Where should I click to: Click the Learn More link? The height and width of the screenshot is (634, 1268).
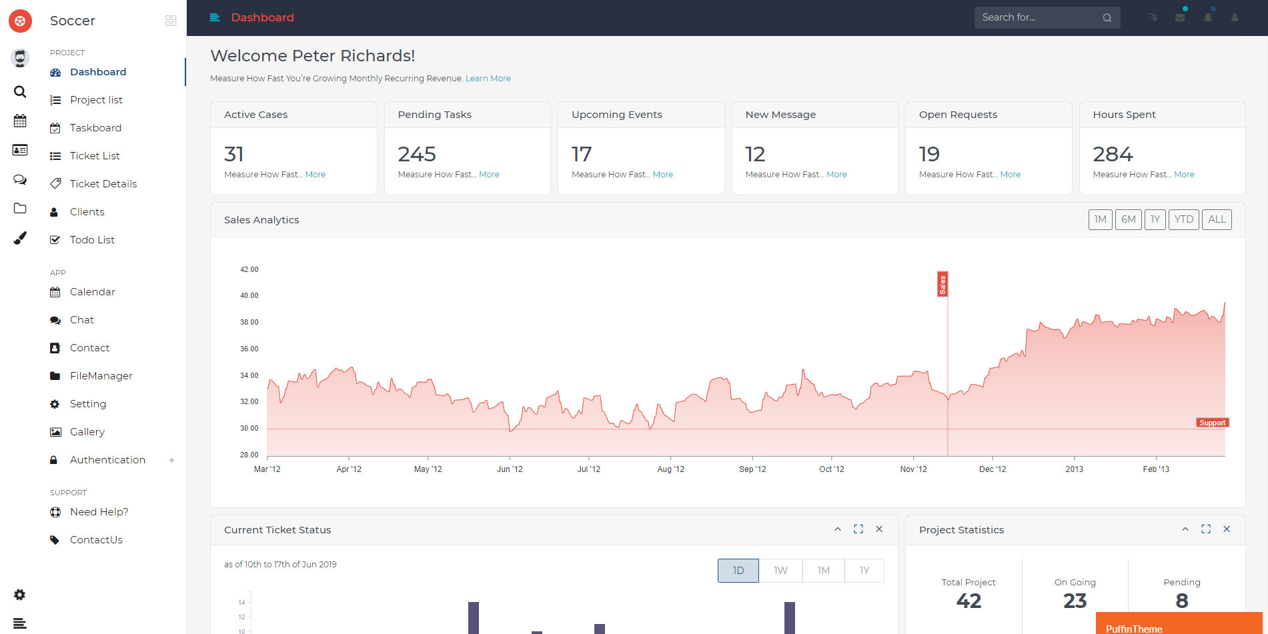pyautogui.click(x=488, y=79)
